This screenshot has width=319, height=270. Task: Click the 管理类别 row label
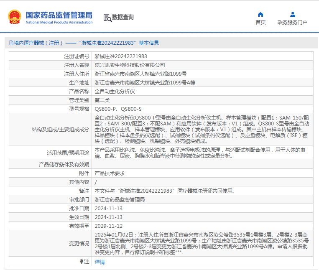(79, 100)
